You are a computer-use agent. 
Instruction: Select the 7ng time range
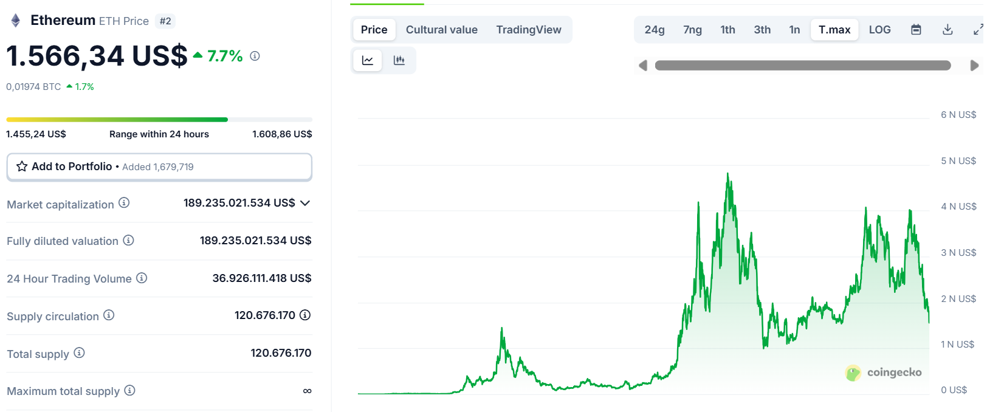(692, 30)
